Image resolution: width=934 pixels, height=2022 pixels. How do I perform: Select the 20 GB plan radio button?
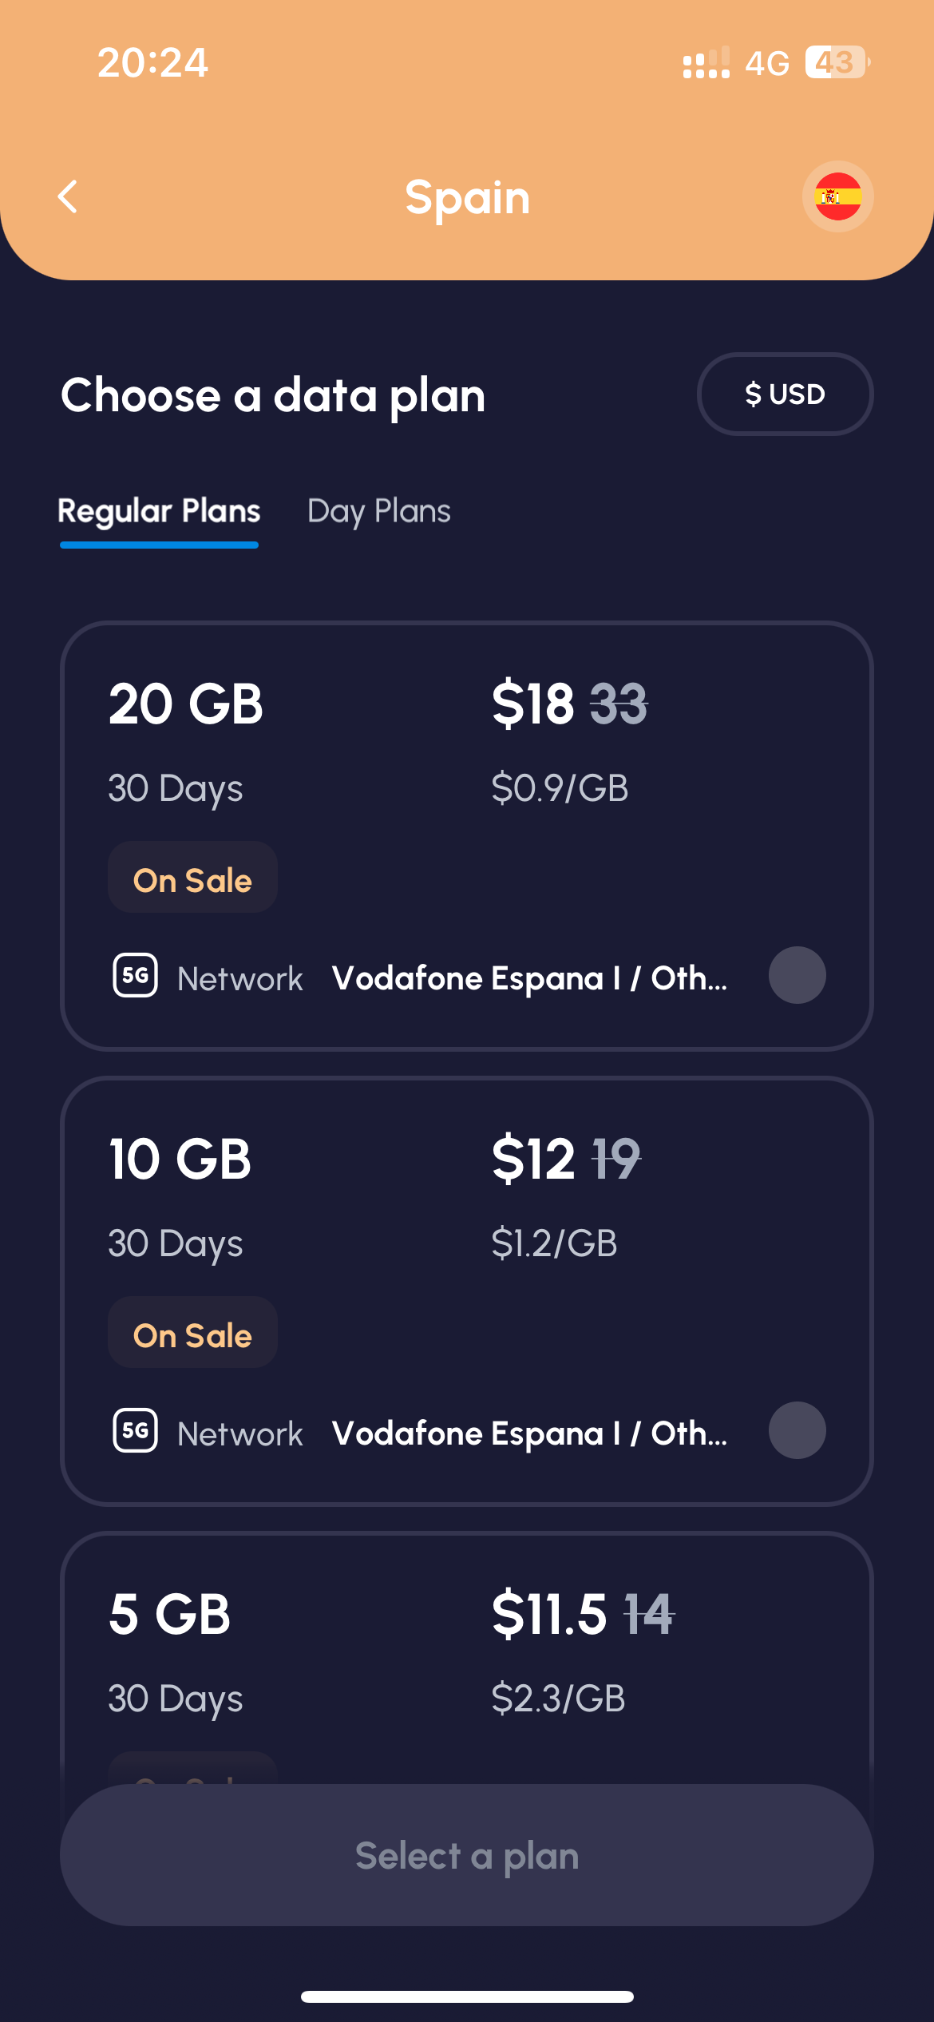pyautogui.click(x=797, y=975)
